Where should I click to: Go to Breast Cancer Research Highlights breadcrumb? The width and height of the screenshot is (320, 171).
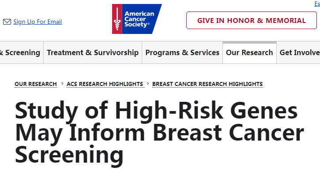pyautogui.click(x=207, y=84)
